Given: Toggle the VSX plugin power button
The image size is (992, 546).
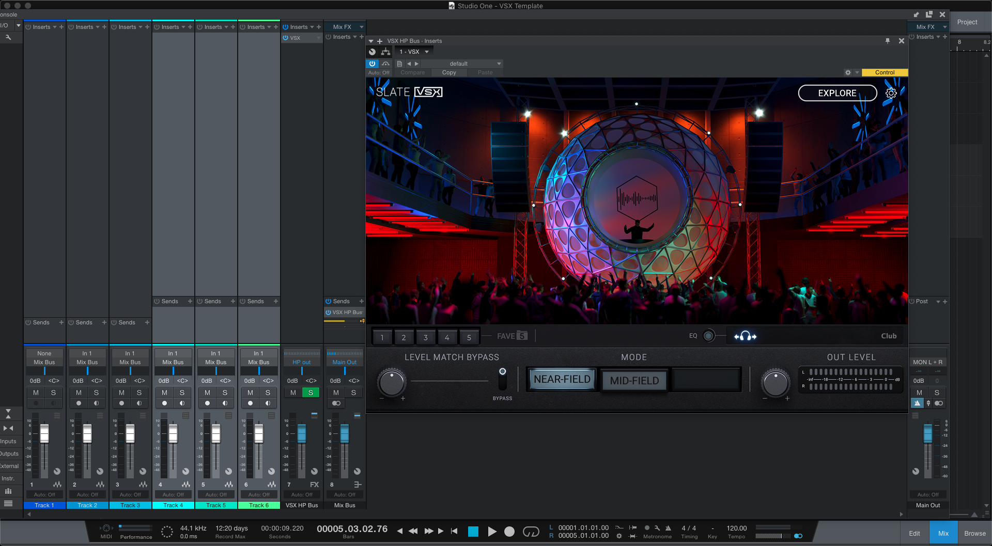Looking at the screenshot, I should tap(372, 64).
